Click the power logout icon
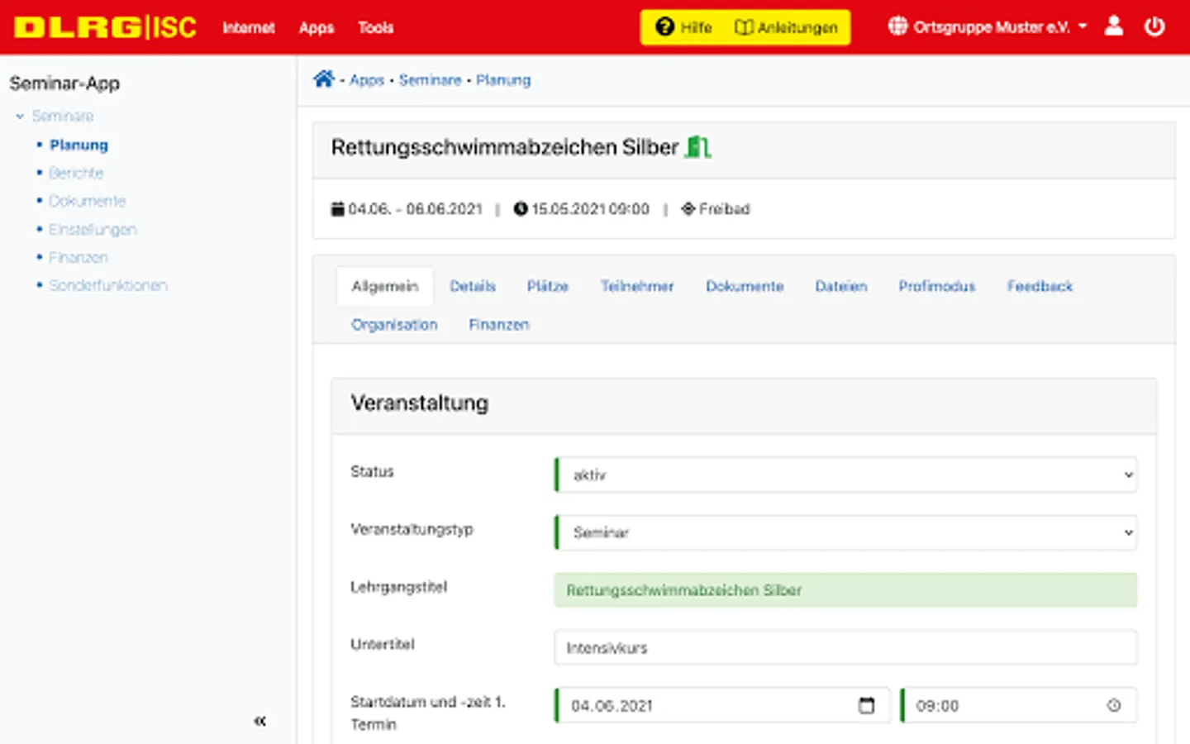This screenshot has width=1190, height=744. tap(1154, 26)
